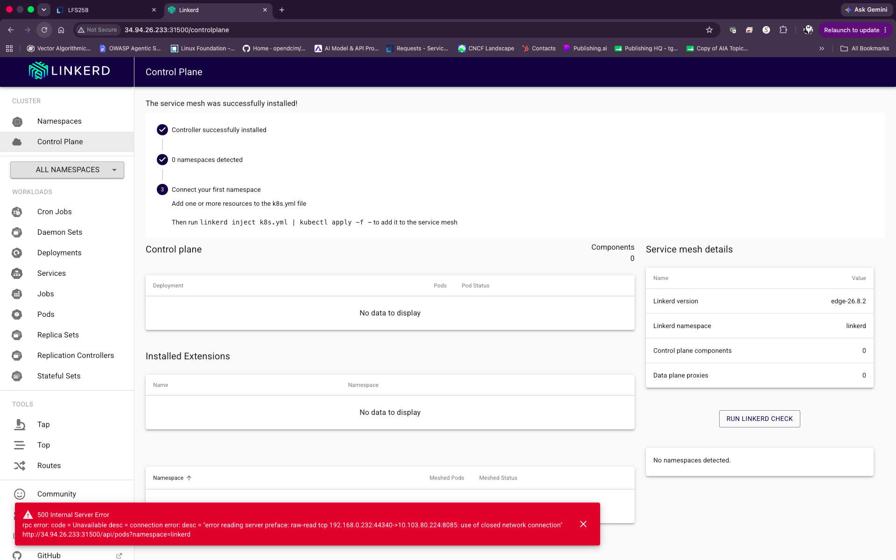The image size is (896, 560).
Task: Open the Contacts bookmark
Action: pyautogui.click(x=539, y=49)
